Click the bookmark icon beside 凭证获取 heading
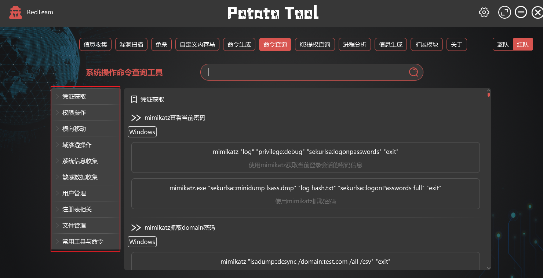The image size is (543, 278). click(x=134, y=99)
